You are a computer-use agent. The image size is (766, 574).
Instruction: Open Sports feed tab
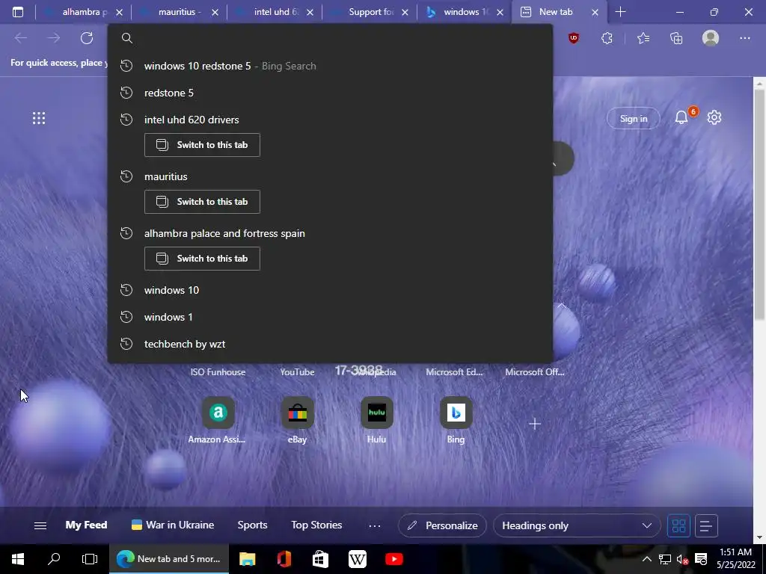click(253, 525)
